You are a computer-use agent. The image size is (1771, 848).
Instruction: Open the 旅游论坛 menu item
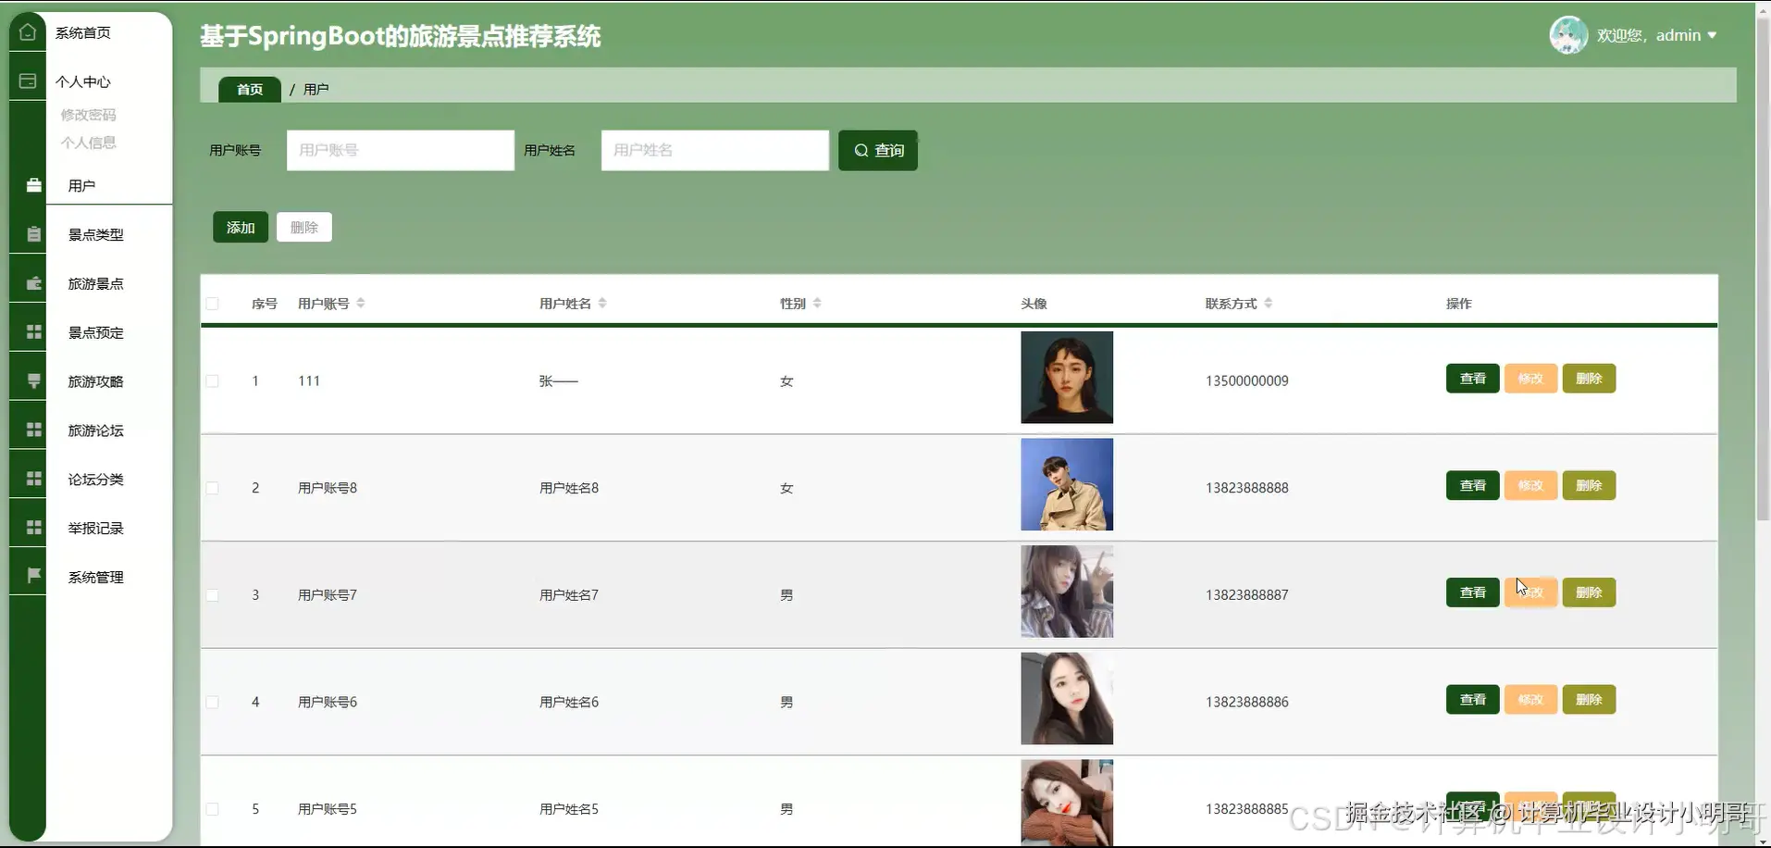point(95,430)
